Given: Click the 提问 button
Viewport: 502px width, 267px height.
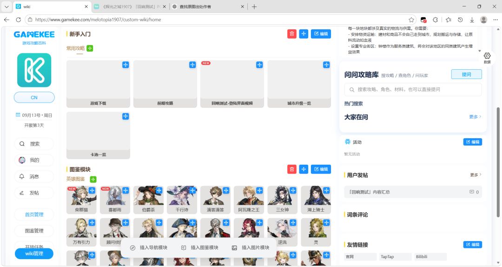Looking at the screenshot, I should [x=467, y=74].
